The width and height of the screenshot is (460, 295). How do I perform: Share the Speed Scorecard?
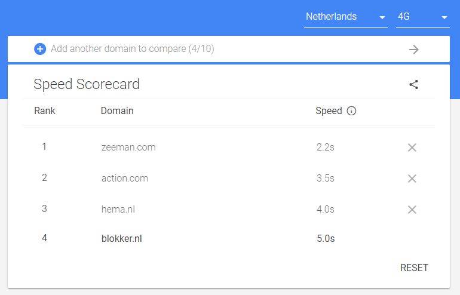413,84
